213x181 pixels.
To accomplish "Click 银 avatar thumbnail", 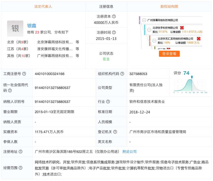I will click(15, 29).
